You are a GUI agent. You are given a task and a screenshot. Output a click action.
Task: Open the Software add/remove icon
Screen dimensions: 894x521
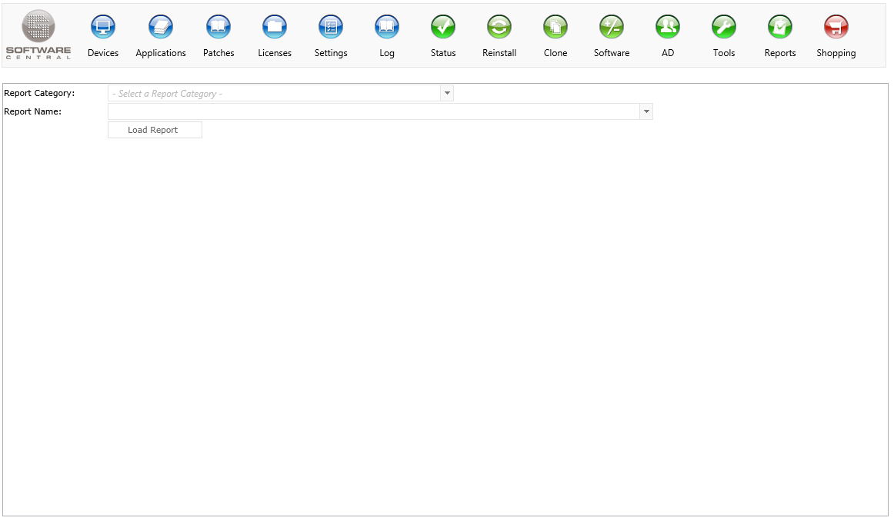[612, 28]
